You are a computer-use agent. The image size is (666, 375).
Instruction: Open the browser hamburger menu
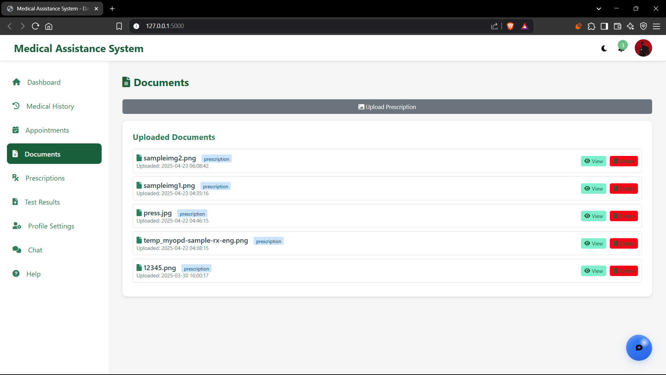coord(656,26)
